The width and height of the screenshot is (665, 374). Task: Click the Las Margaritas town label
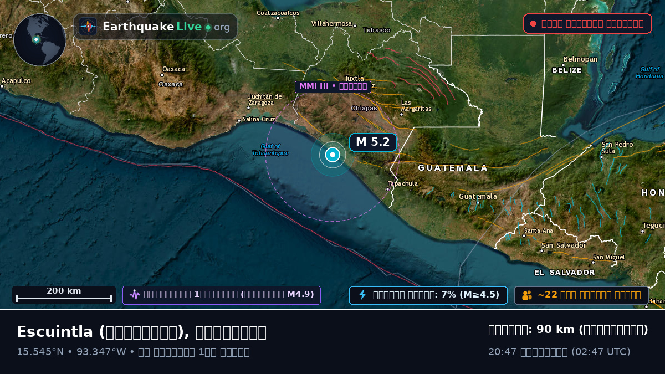[416, 106]
